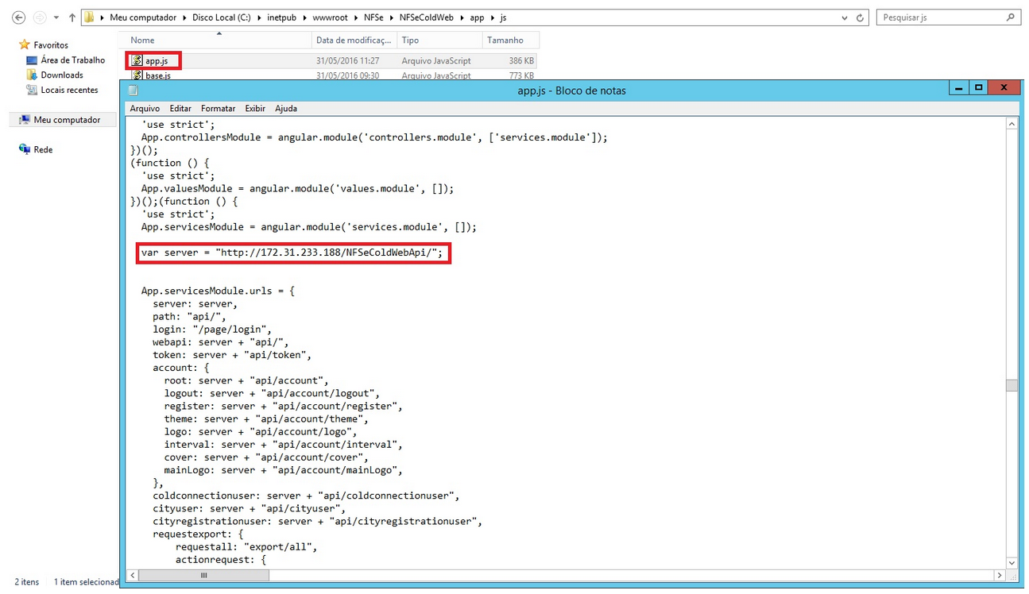Screen dimensions: 1029x594
Task: Click the Notepad vertical scrollbar thumb
Action: point(1011,386)
